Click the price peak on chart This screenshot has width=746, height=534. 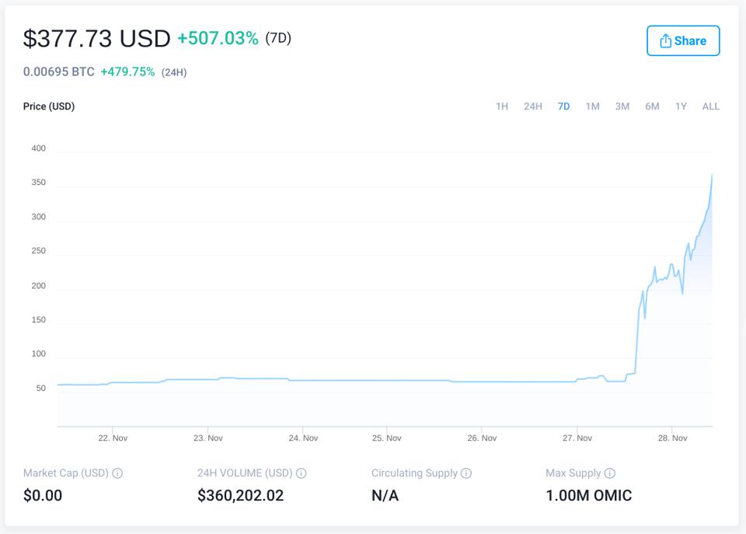pos(712,175)
